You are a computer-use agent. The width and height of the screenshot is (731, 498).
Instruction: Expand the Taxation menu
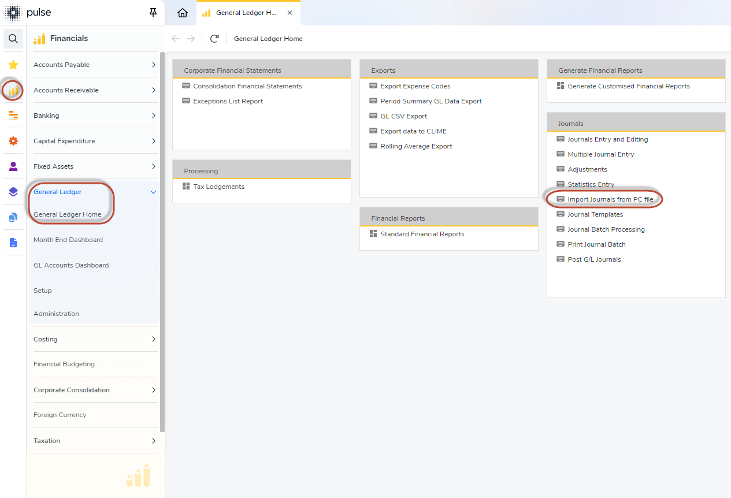tap(153, 441)
